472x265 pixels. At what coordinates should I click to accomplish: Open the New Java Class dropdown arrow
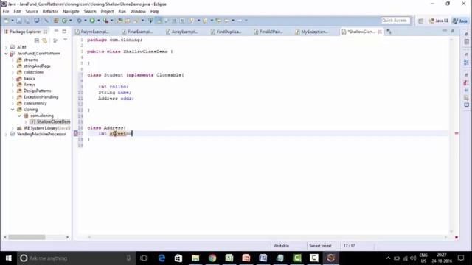71,21
